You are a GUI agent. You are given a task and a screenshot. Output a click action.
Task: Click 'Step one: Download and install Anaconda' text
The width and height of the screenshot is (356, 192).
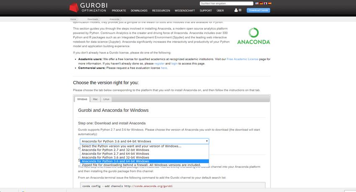tap(112, 123)
